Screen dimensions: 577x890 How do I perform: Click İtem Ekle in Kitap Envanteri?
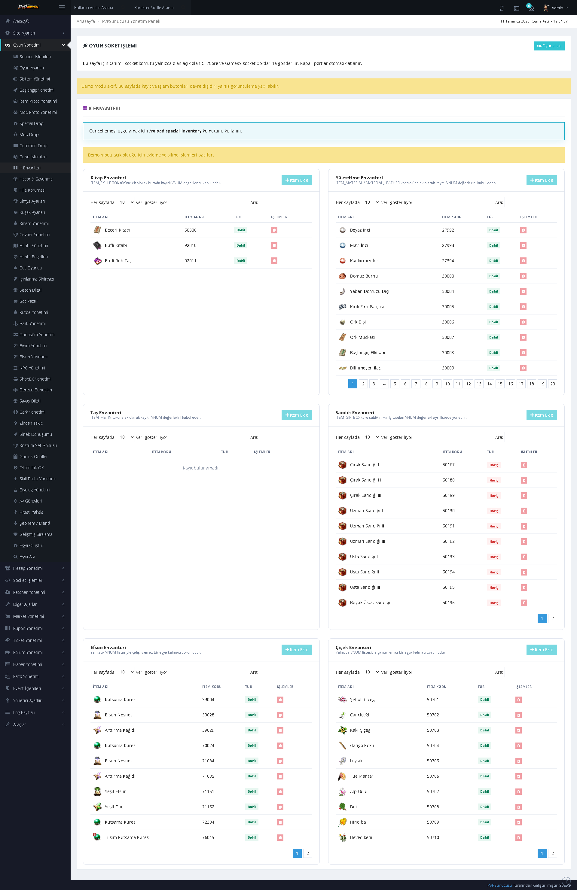tap(296, 180)
